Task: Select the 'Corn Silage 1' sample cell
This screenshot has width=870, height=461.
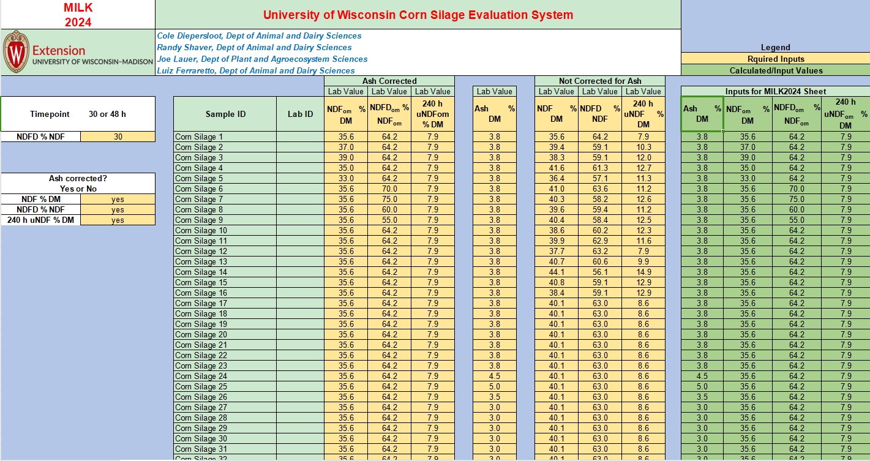Action: [x=225, y=137]
